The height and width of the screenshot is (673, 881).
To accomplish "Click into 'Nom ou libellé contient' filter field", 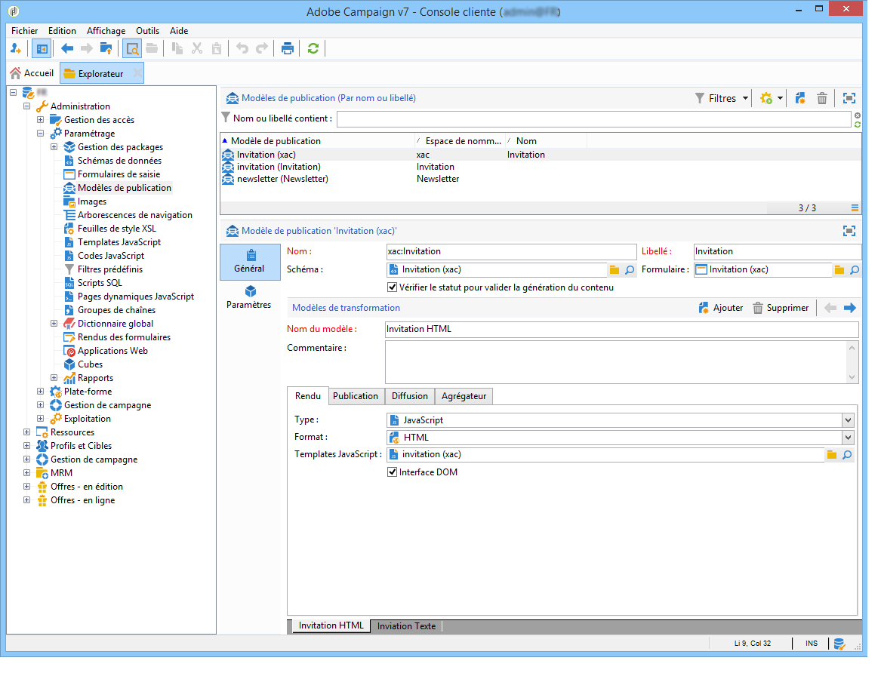I will [x=594, y=119].
